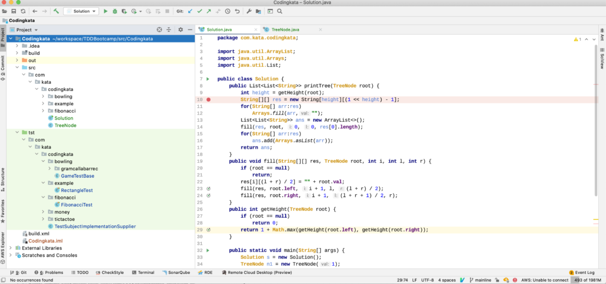Expand the .idea folder
606x284 pixels.
tap(17, 46)
